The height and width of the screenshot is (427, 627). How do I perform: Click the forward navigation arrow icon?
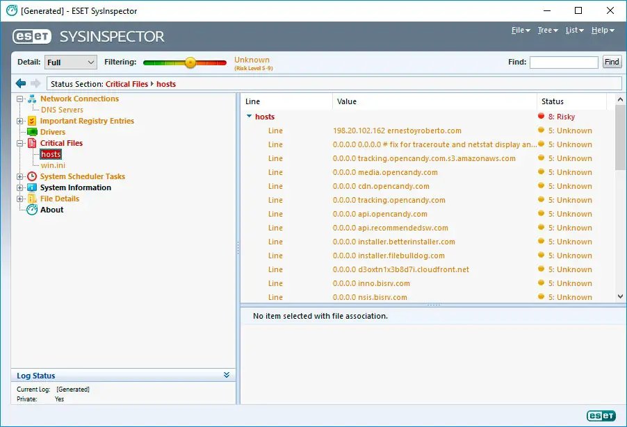35,83
